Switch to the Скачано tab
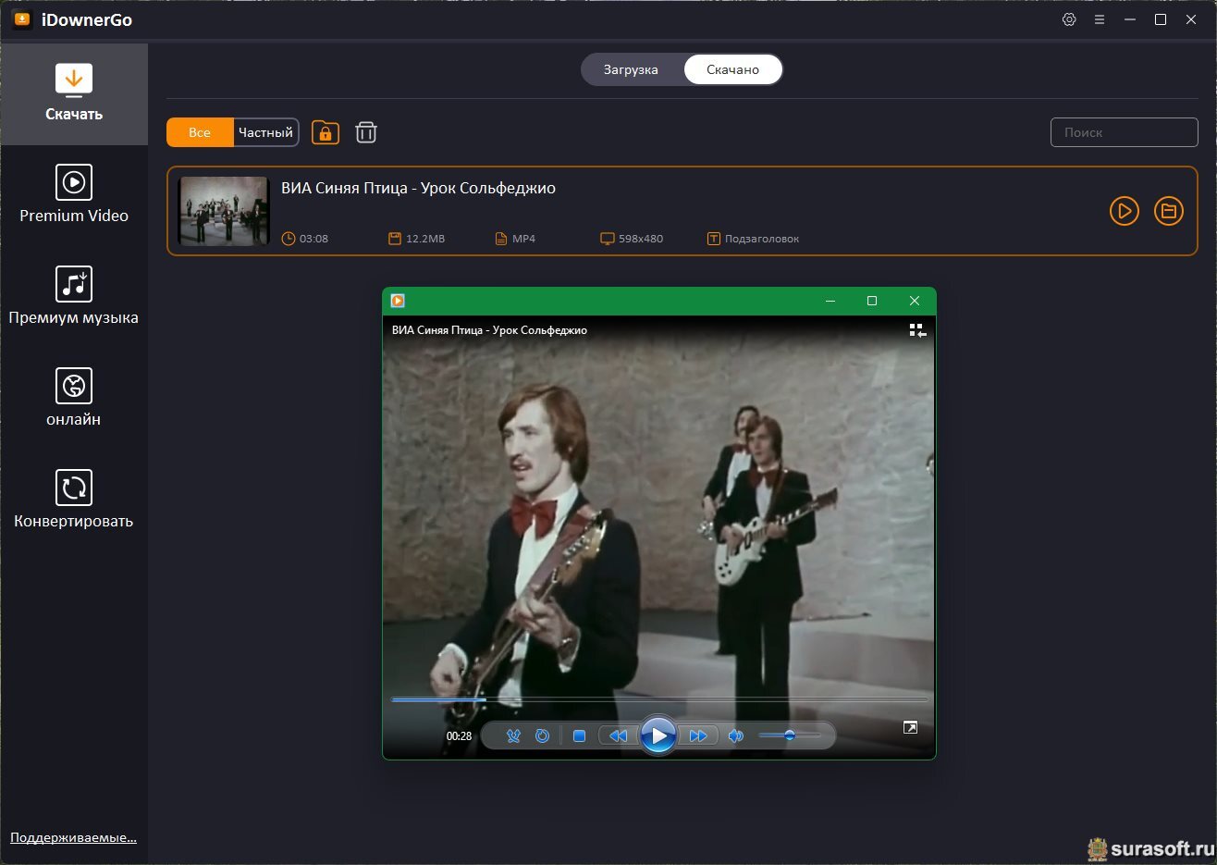This screenshot has width=1217, height=865. point(732,69)
